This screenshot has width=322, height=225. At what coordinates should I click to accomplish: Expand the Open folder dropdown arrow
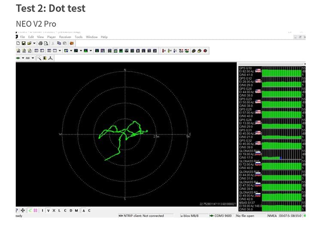coord(34,43)
